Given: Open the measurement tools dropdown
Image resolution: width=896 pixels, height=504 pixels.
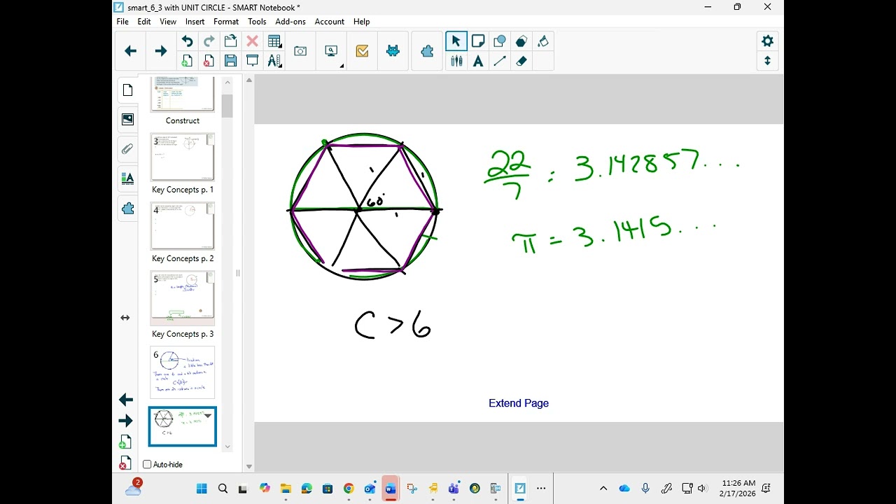Looking at the screenshot, I should (274, 61).
